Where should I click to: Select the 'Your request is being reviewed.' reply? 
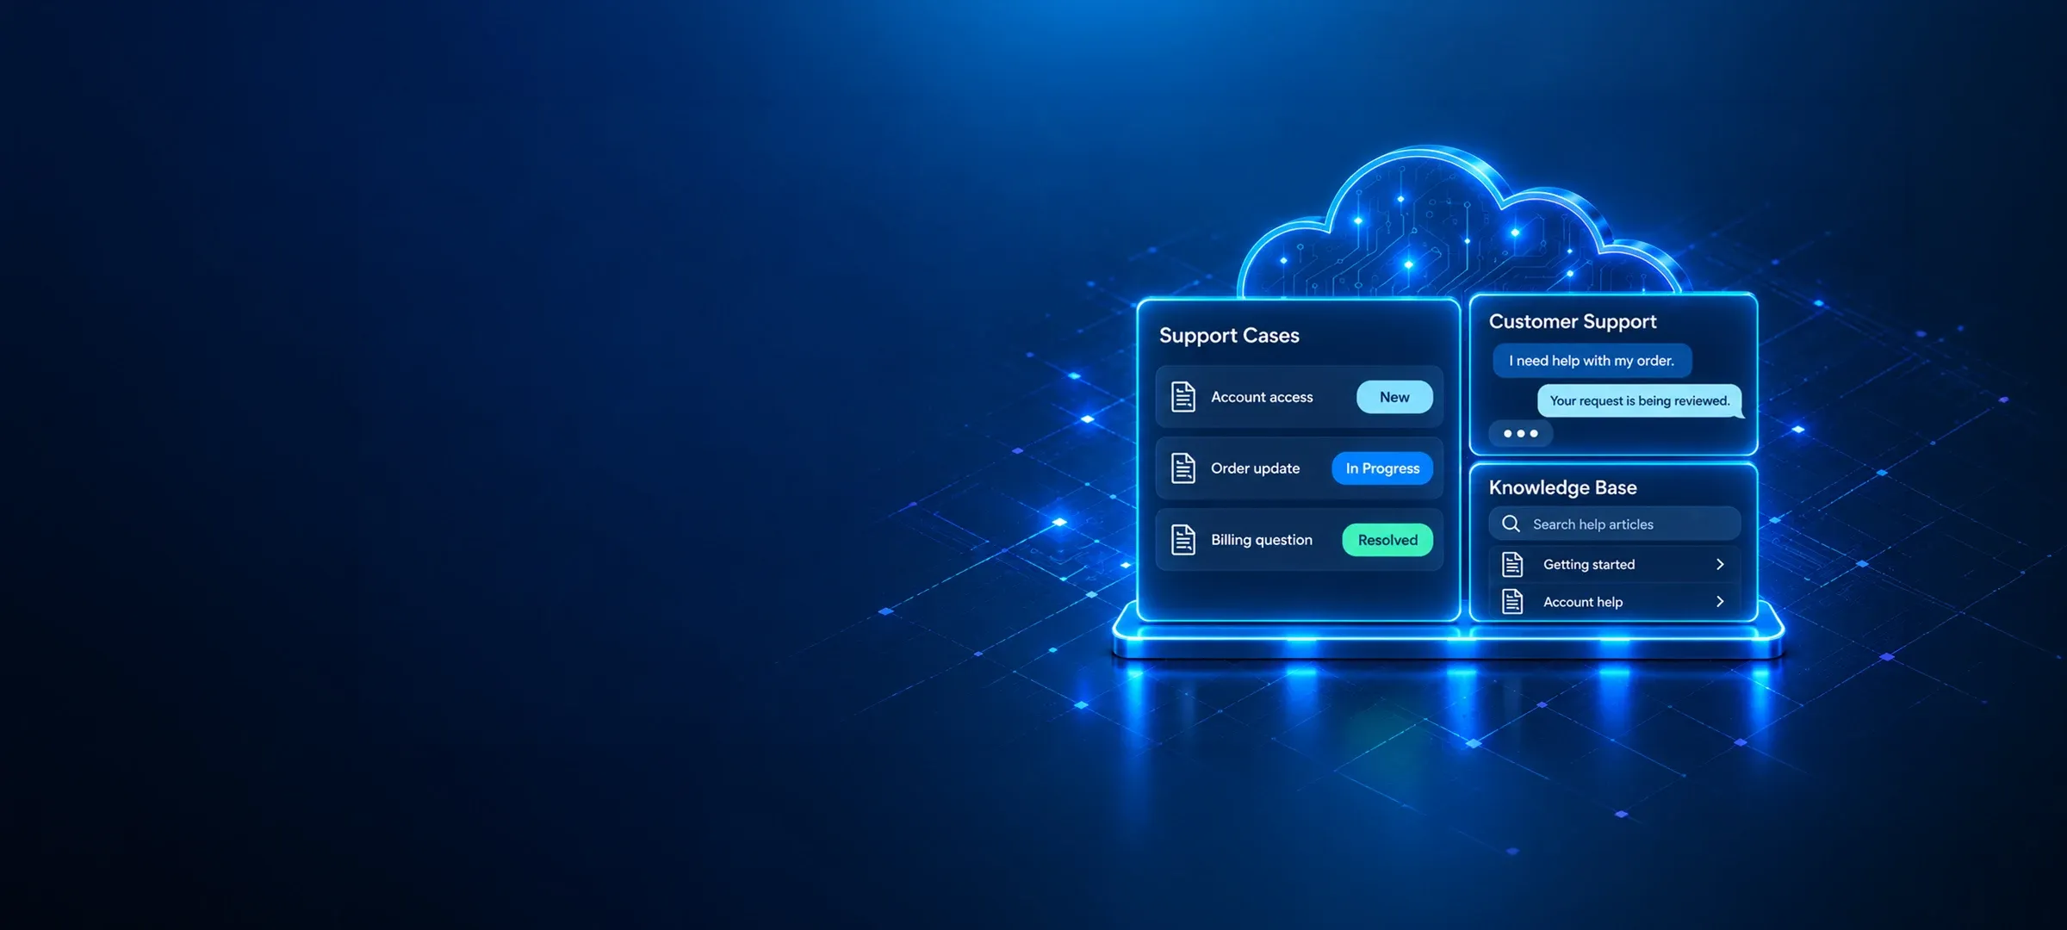1640,400
